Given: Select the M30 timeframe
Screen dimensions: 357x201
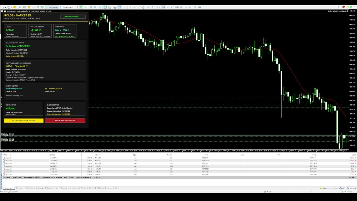Looking at the screenshot, I should pyautogui.click(x=177, y=7).
